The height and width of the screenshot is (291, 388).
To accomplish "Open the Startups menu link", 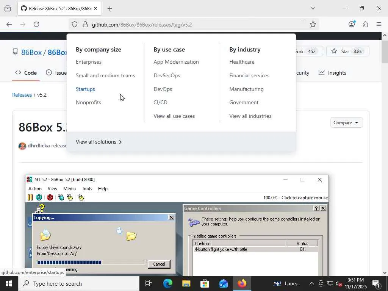I will [x=85, y=89].
